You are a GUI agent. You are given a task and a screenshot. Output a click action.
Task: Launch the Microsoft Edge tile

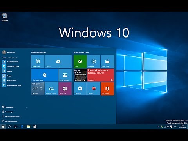pyautogui.click(x=45, y=75)
